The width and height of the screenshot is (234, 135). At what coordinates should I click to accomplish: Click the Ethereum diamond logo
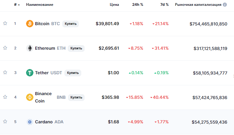30,48
